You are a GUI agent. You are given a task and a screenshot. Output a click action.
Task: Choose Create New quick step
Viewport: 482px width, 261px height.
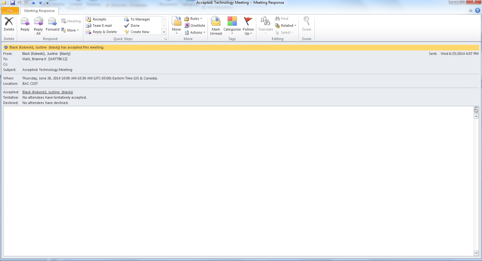tap(137, 32)
